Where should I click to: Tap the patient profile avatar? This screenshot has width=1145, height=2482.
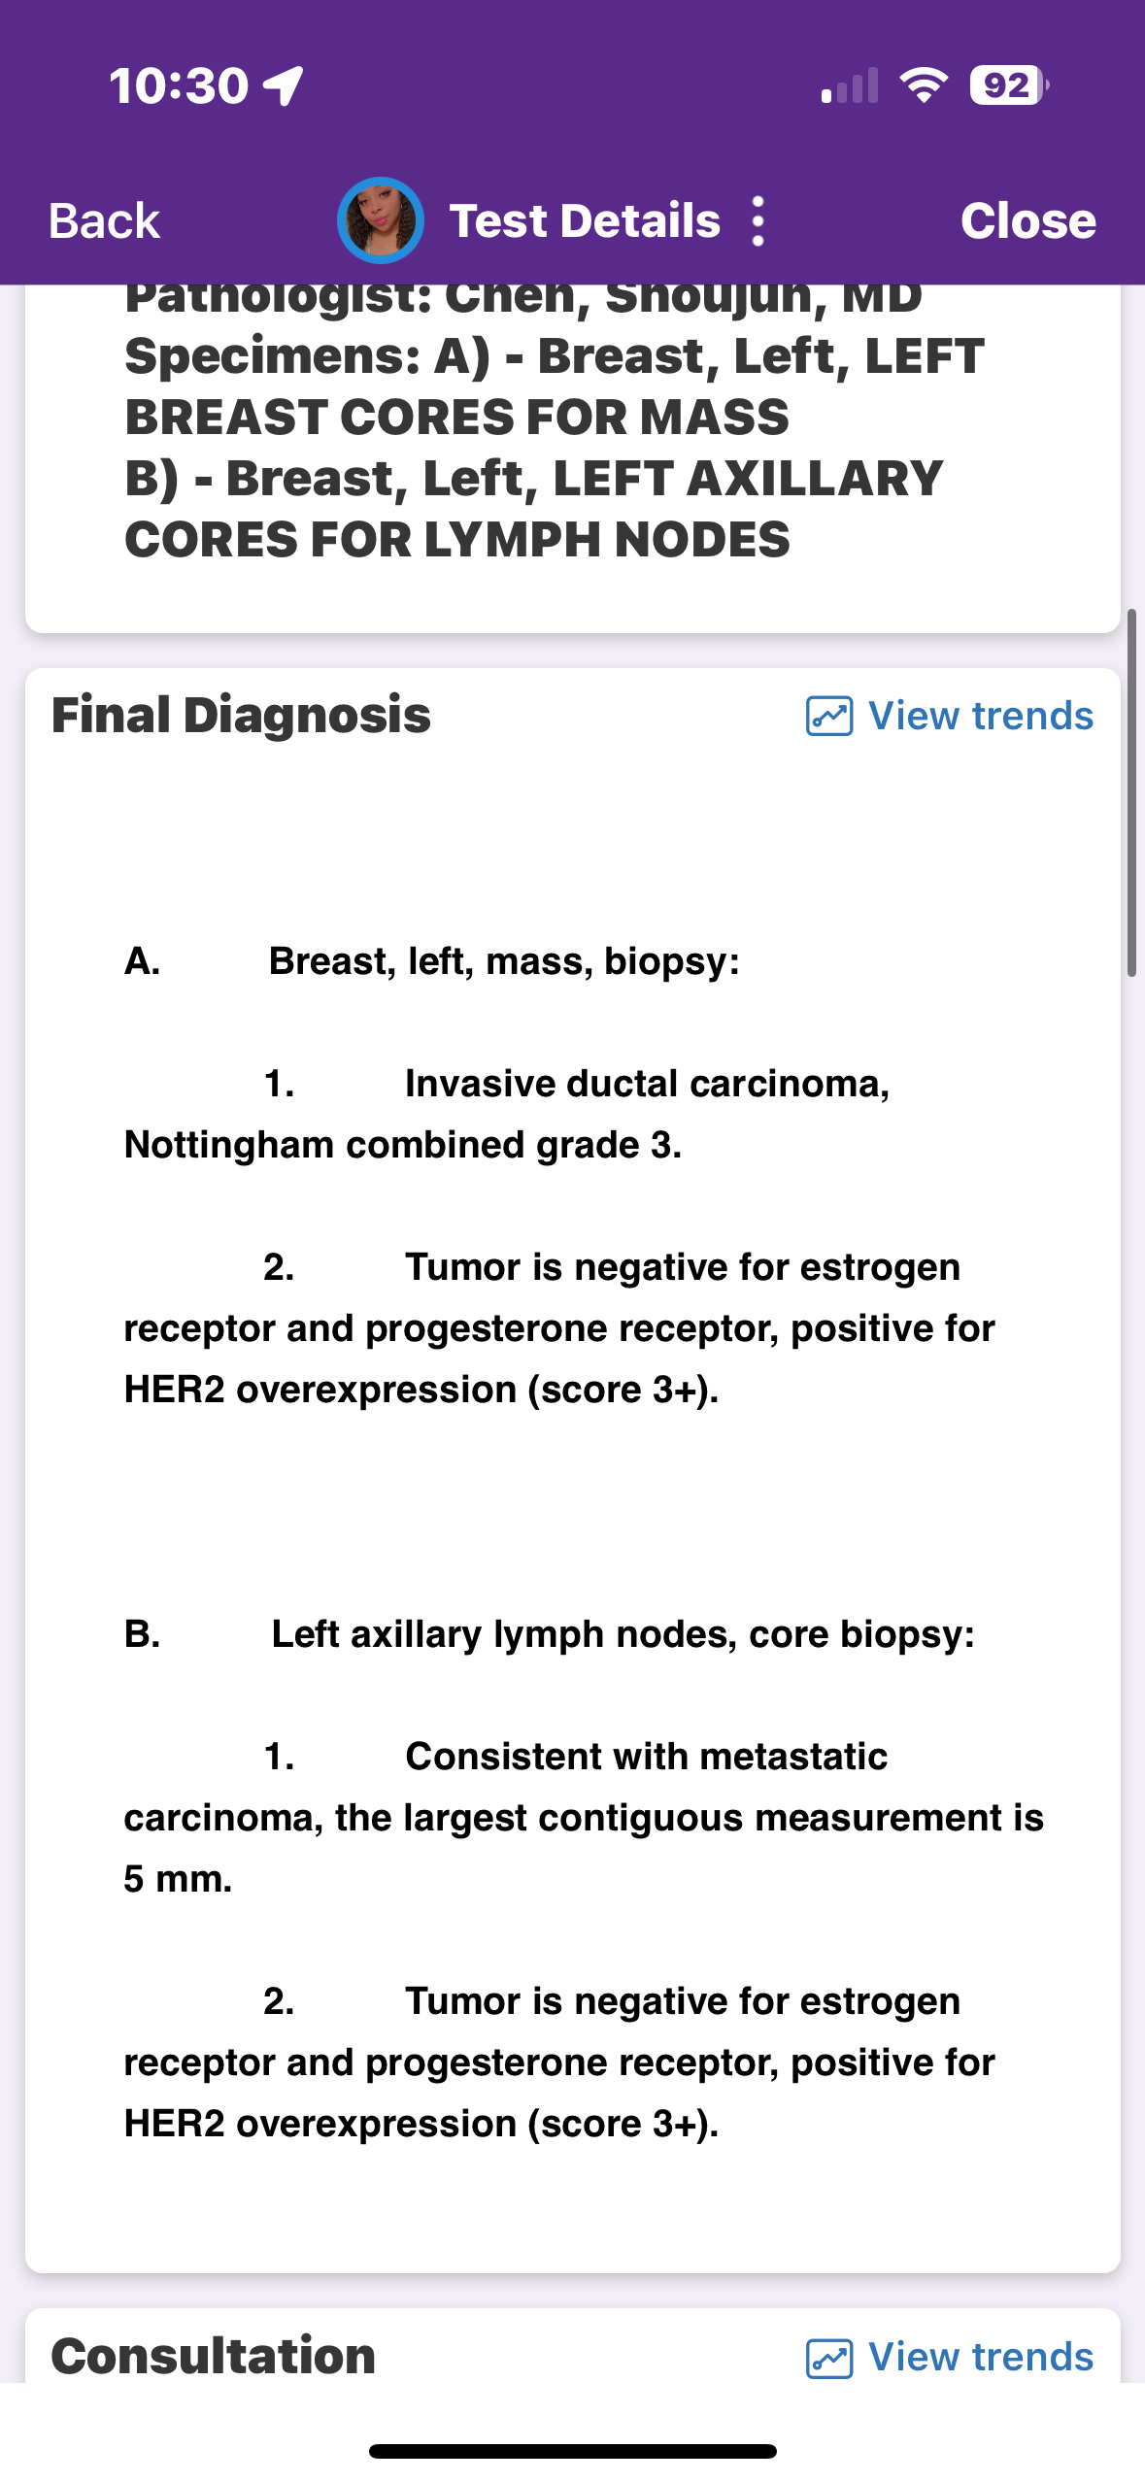[381, 220]
